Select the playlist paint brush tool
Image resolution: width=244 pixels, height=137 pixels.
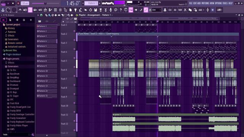pos(50,15)
